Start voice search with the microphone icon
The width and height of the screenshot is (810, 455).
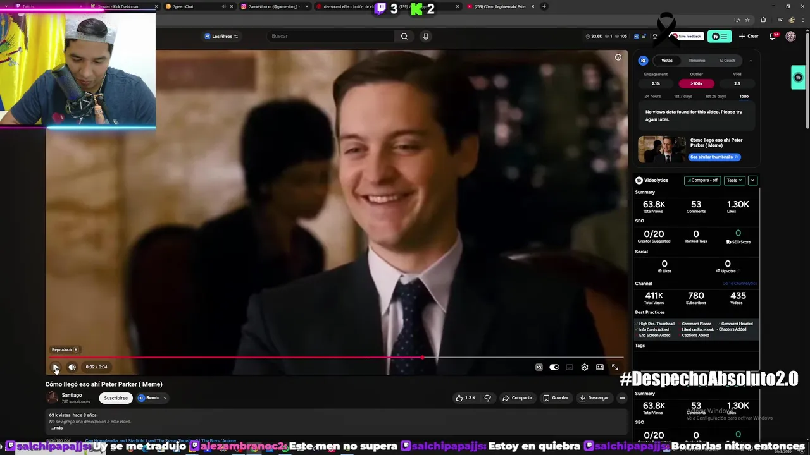[426, 36]
